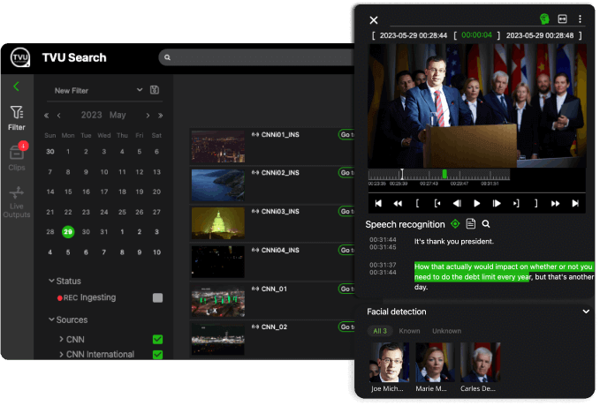
Task: Go to next month in calendar
Action: (148, 116)
